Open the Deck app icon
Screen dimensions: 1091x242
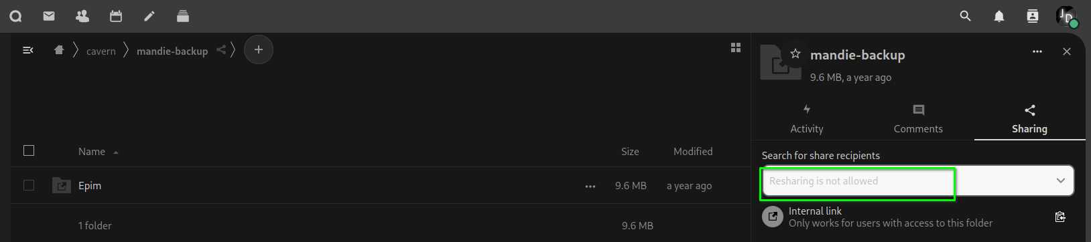click(x=183, y=16)
